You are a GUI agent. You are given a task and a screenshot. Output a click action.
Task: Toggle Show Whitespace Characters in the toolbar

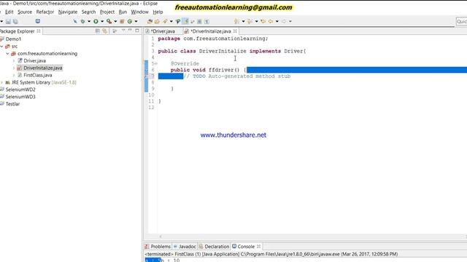tap(207, 21)
